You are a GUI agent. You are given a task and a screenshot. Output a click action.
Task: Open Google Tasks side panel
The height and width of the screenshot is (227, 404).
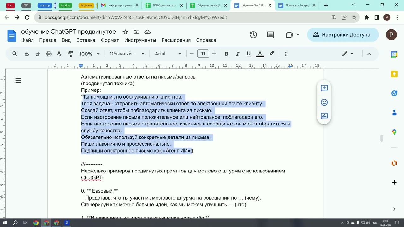click(x=394, y=93)
